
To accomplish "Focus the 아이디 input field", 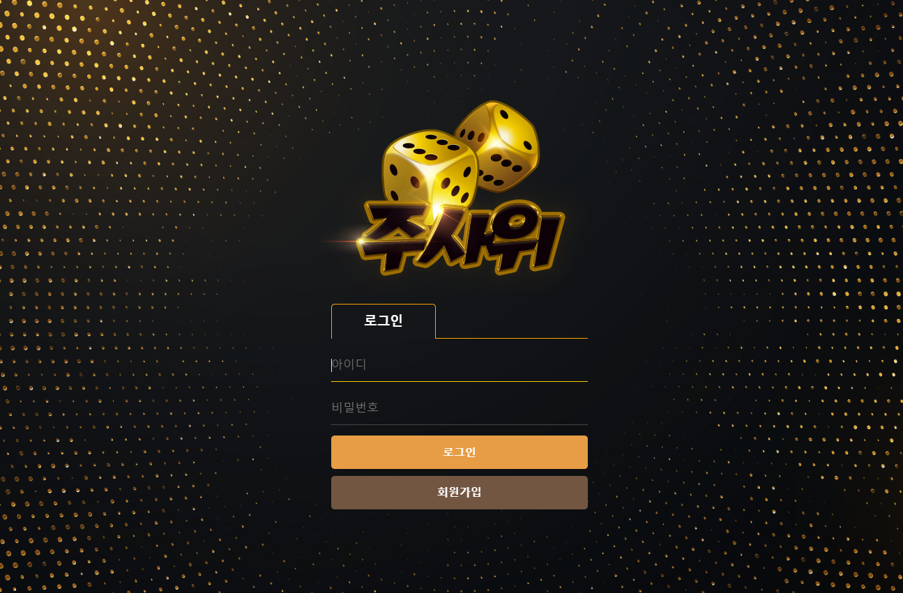I will (460, 364).
